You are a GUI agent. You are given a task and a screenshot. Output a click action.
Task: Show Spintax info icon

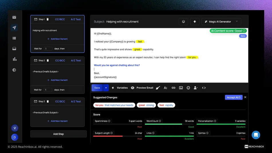coord(208,133)
